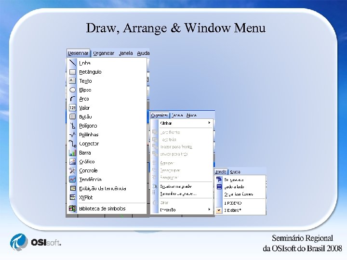Click the Polígono text label

tap(88, 126)
